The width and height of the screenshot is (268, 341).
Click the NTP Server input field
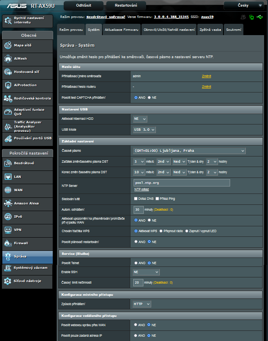[182, 183]
